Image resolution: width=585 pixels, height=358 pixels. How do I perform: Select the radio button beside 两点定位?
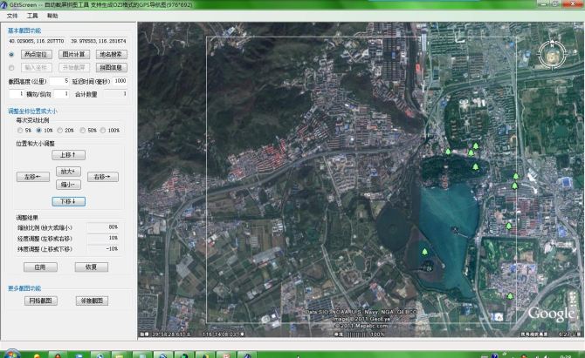click(11, 54)
